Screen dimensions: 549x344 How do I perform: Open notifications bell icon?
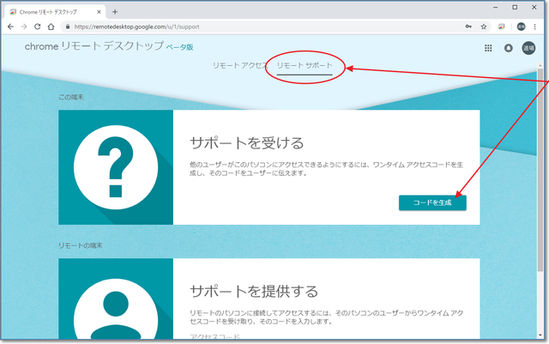tap(508, 49)
